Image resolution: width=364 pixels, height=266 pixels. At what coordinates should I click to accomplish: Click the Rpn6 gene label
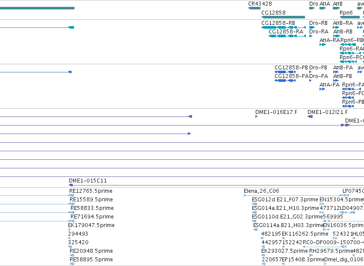346,12
